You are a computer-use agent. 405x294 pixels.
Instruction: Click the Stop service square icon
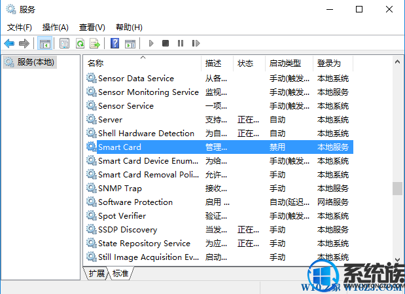tap(166, 43)
